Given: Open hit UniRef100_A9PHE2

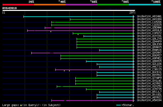Looking at the screenshot, I should 149,58.
